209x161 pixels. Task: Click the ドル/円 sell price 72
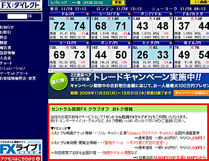pyautogui.click(x=60, y=26)
